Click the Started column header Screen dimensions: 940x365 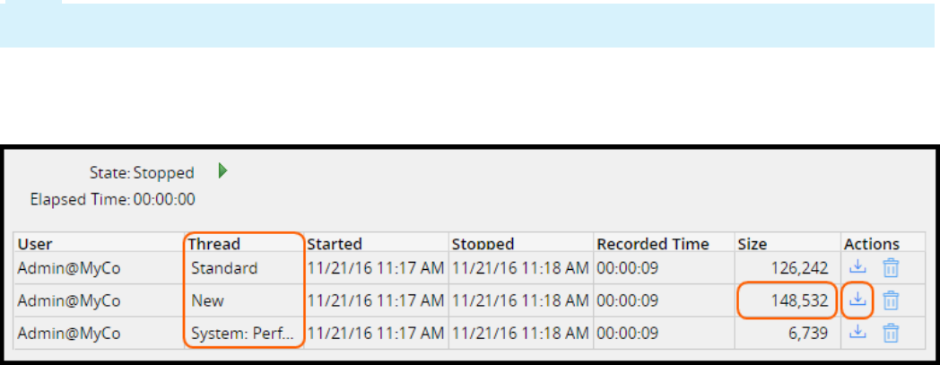click(335, 243)
